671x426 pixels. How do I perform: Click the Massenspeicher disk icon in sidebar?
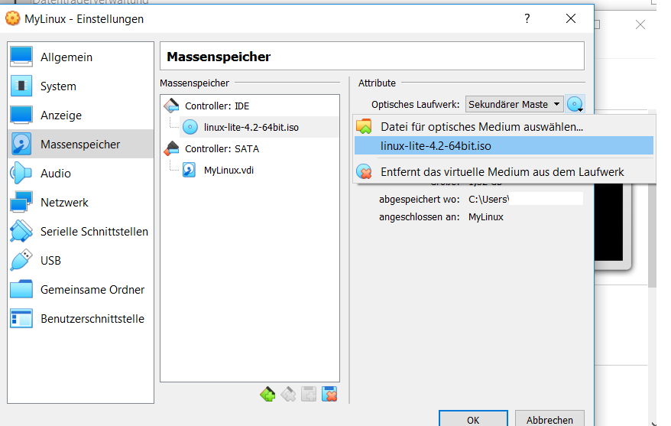[21, 144]
